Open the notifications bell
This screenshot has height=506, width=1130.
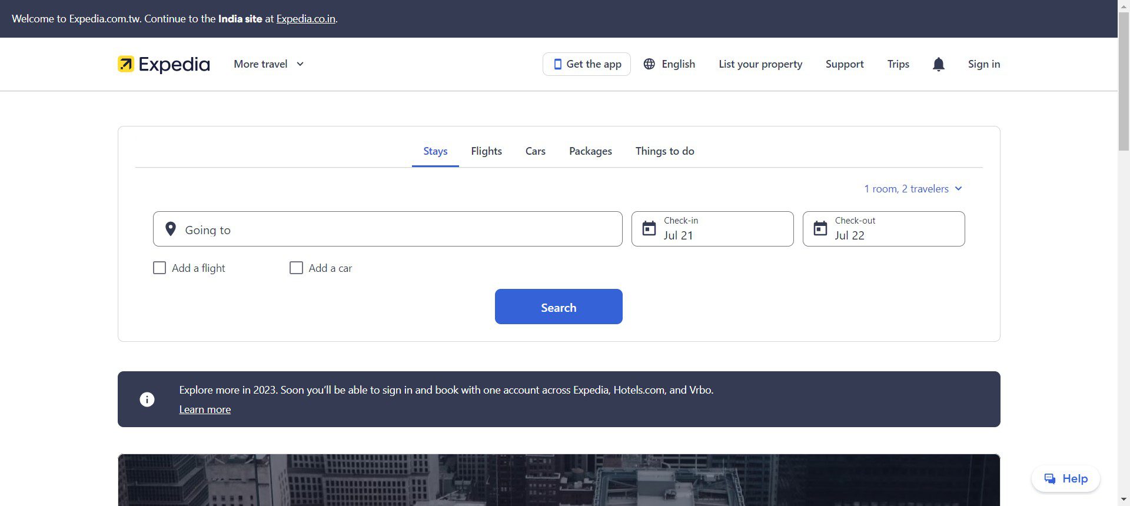pyautogui.click(x=938, y=64)
